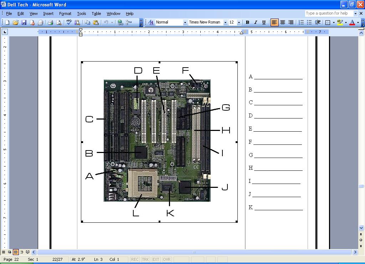Click the Increase Indent icon

click(318, 22)
